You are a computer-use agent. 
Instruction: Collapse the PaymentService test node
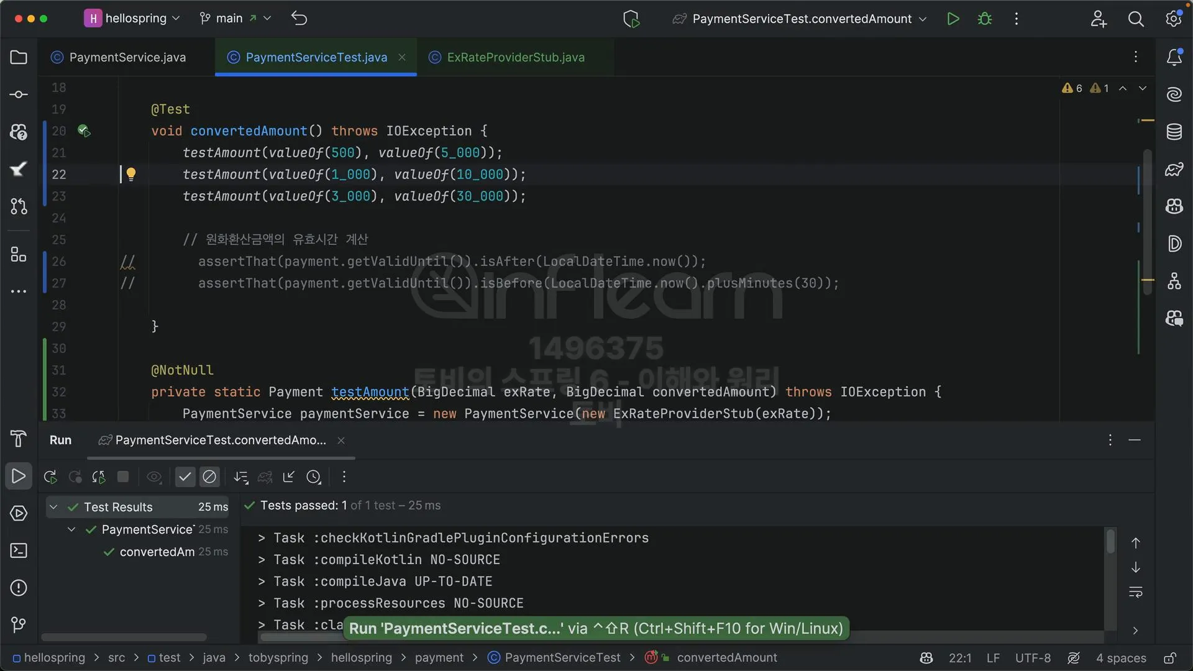71,529
